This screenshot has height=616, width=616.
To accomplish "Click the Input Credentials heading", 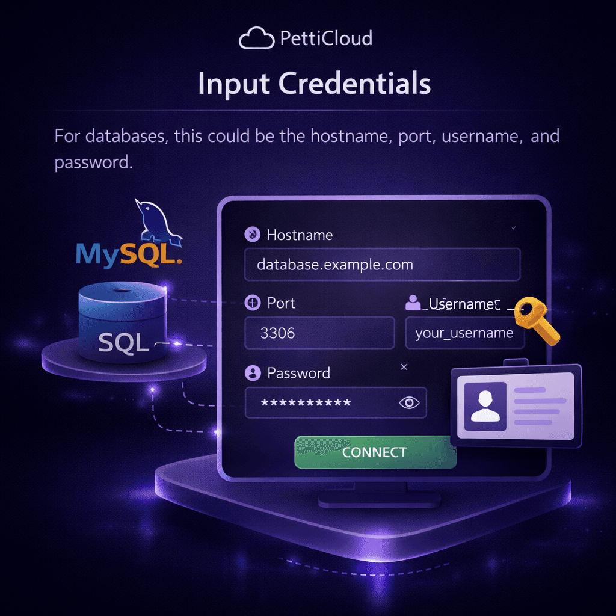I will click(314, 84).
